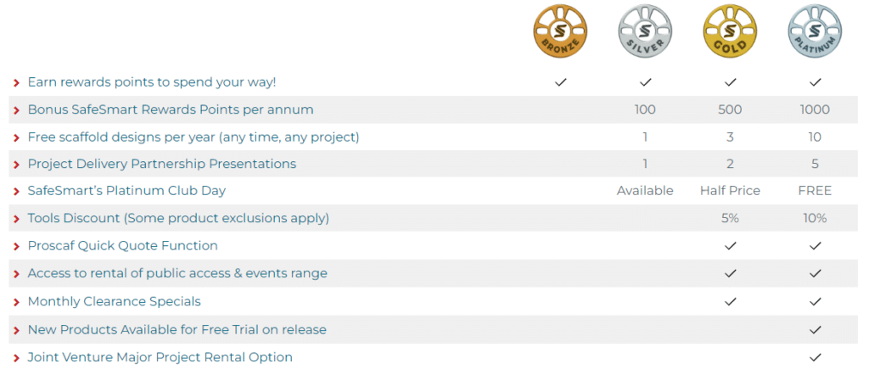869x386 pixels.
Task: Choose the Gold tier badge icon
Action: tap(730, 31)
